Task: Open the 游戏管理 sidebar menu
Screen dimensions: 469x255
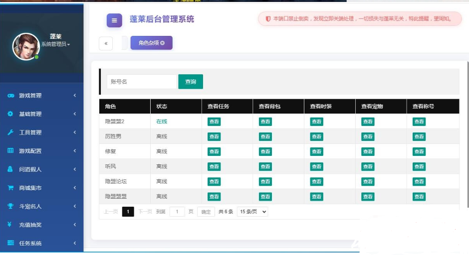Action: pyautogui.click(x=41, y=96)
